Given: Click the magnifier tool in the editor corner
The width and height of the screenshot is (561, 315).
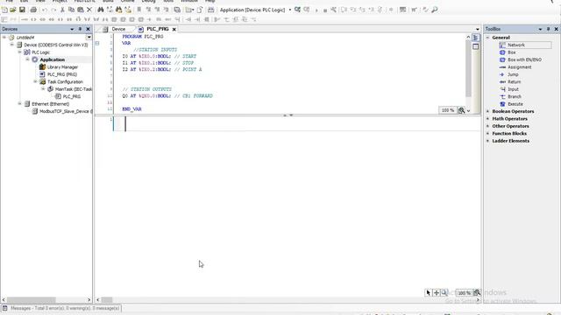Looking at the screenshot, I should point(444,293).
